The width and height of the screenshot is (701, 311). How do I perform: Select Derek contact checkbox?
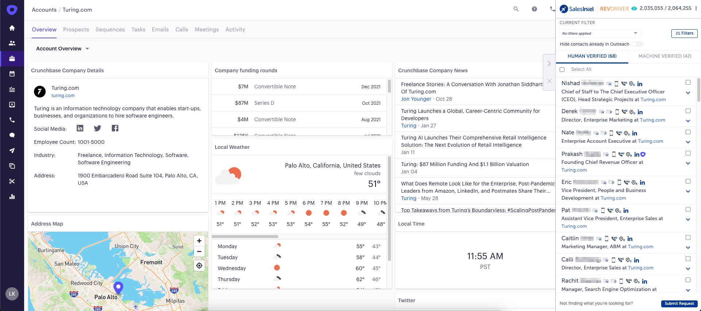(x=688, y=111)
